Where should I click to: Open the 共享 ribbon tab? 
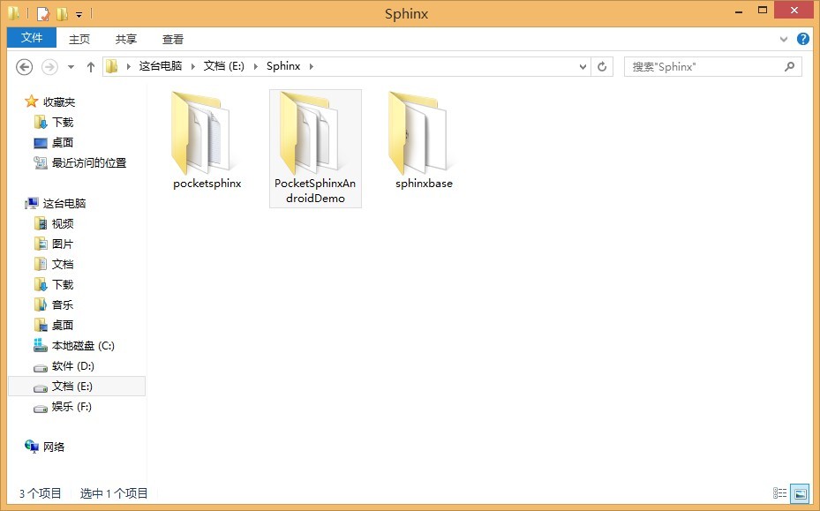tap(126, 39)
